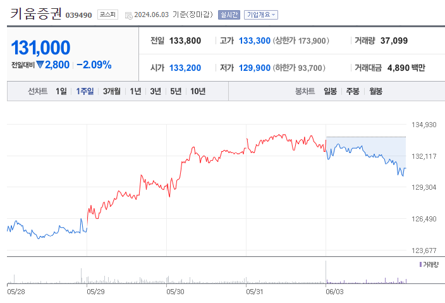Click the y-axis label 134,930
This screenshot has height=303, width=445.
424,125
